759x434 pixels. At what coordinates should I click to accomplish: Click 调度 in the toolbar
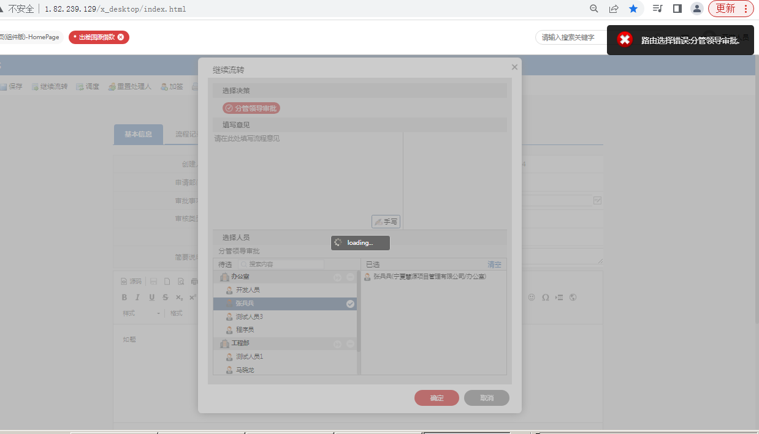88,86
